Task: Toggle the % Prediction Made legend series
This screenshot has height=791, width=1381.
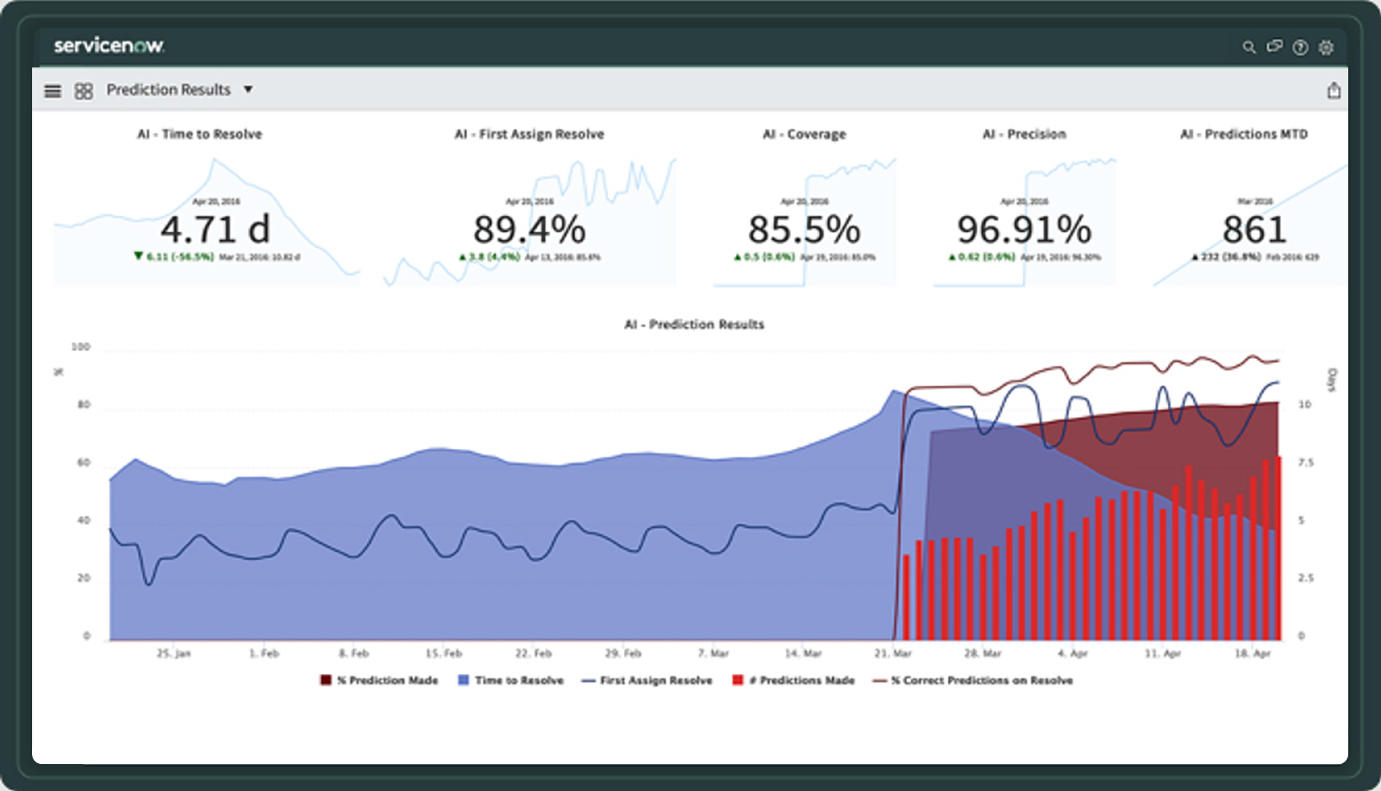Action: click(379, 681)
